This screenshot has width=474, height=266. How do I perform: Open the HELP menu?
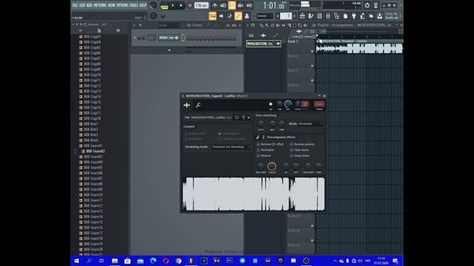point(143,5)
